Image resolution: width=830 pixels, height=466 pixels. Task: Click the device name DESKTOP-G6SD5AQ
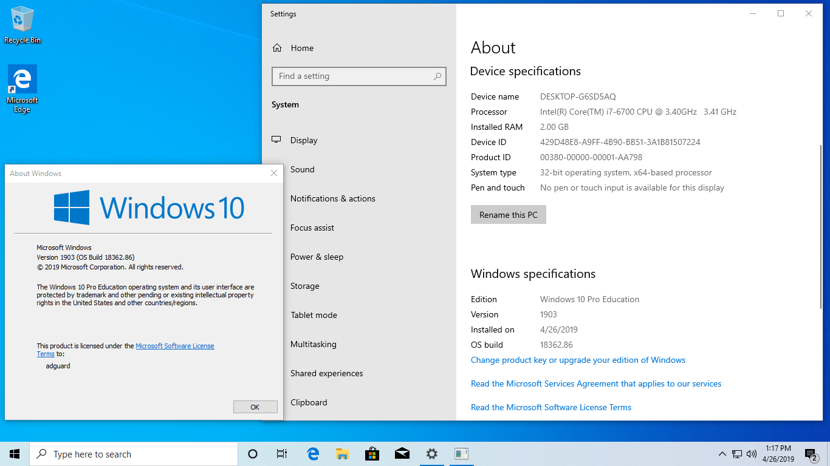(578, 96)
